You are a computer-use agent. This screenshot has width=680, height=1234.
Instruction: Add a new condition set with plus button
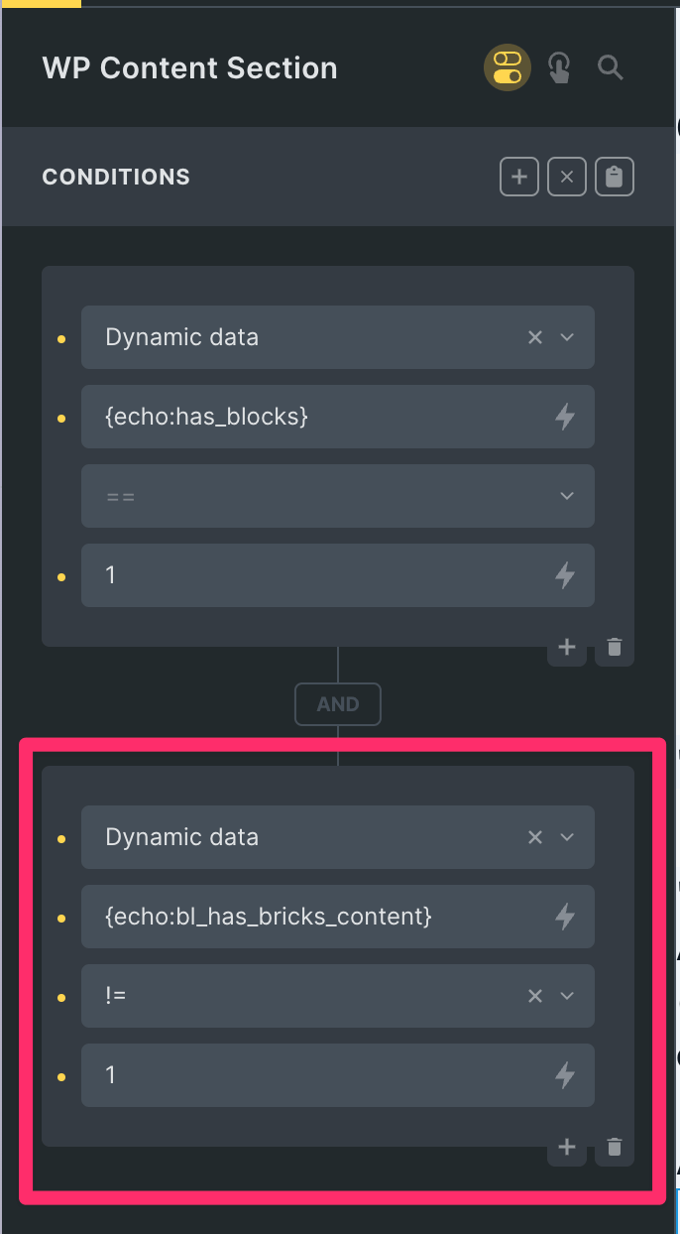pyautogui.click(x=518, y=178)
